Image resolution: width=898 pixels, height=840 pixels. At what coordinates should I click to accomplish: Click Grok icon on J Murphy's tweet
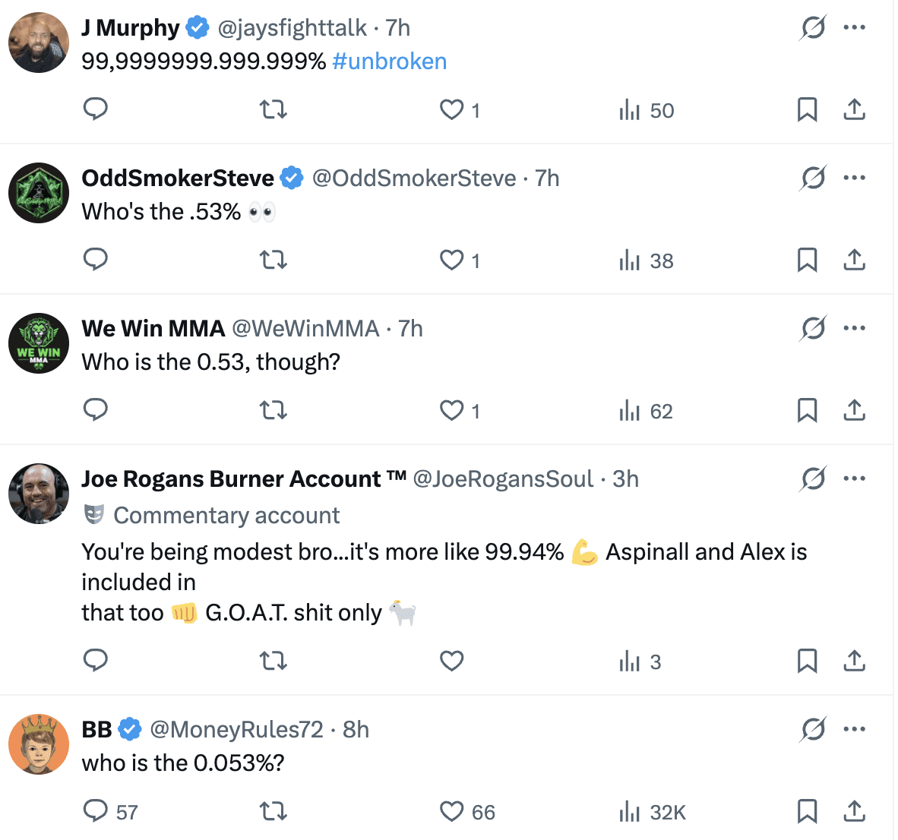coord(813,28)
